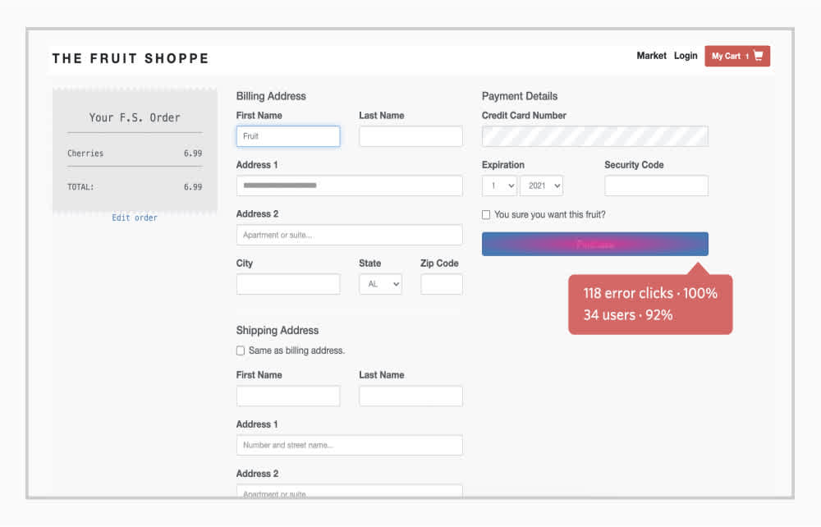Go to the Market page
Image resolution: width=821 pixels, height=527 pixels.
point(651,56)
